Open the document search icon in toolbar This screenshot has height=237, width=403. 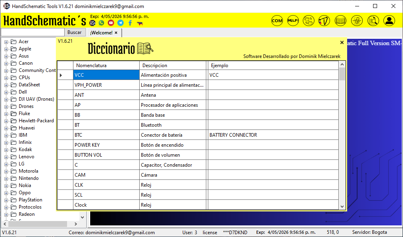373,21
